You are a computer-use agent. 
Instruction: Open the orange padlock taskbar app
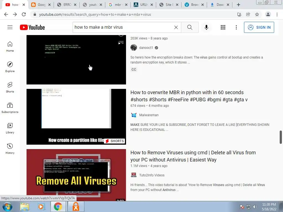pyautogui.click(x=76, y=206)
